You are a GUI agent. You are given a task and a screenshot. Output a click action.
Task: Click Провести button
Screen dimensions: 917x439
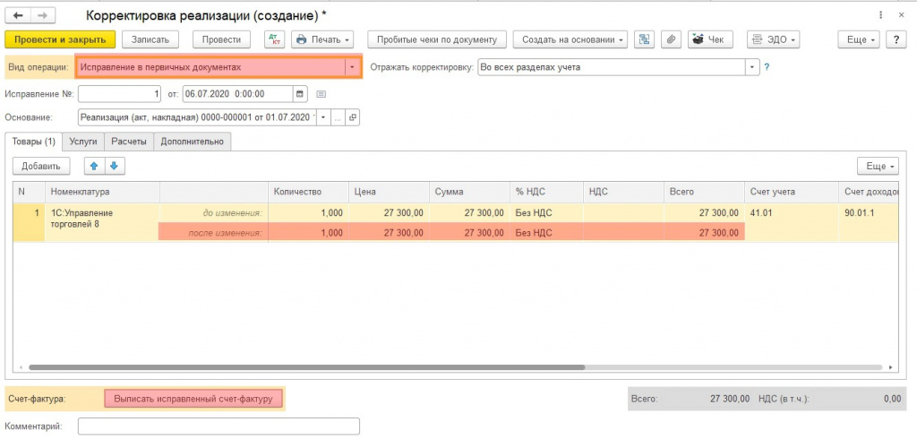(x=222, y=39)
